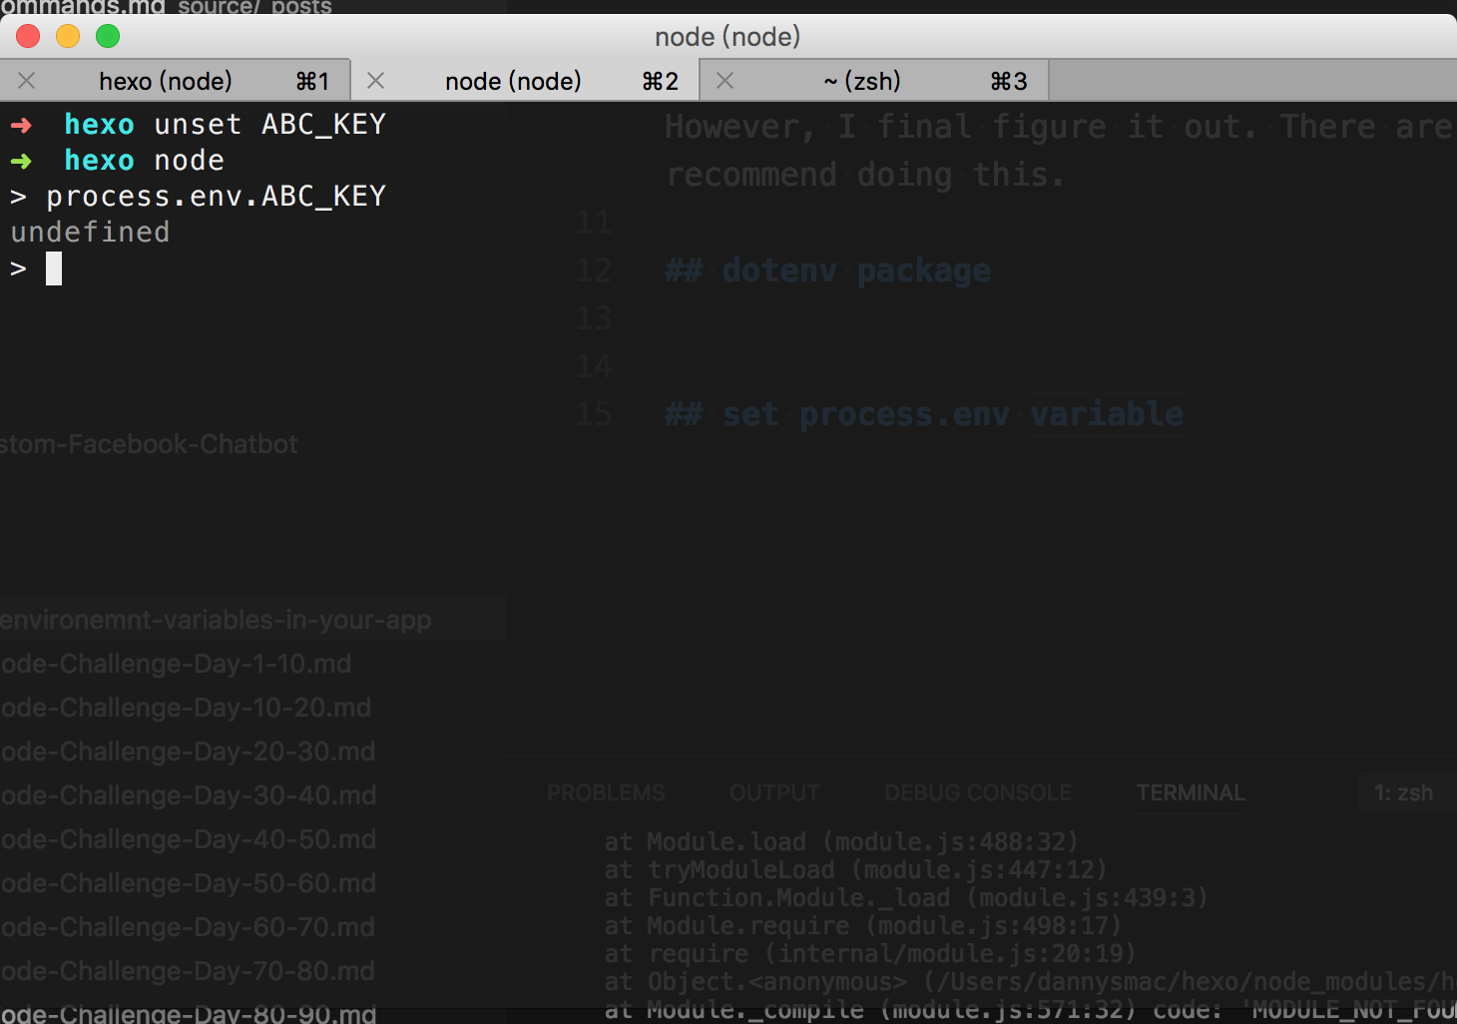Click line number 12 in the editor gutter

pyautogui.click(x=594, y=270)
